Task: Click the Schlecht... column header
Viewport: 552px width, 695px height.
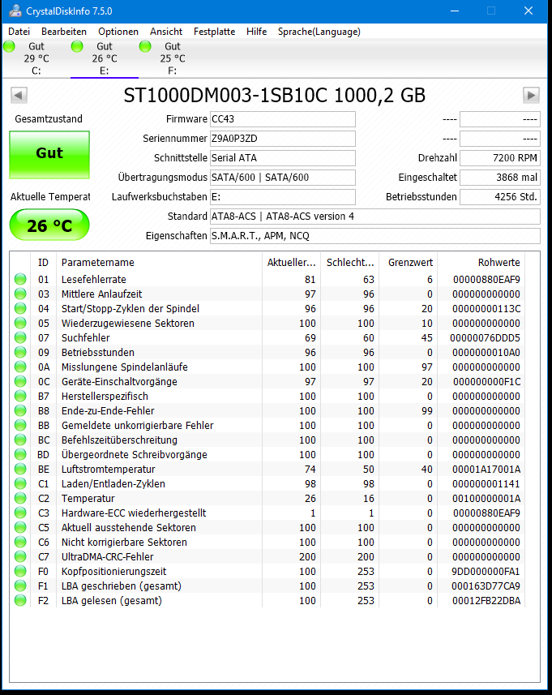Action: (x=350, y=263)
